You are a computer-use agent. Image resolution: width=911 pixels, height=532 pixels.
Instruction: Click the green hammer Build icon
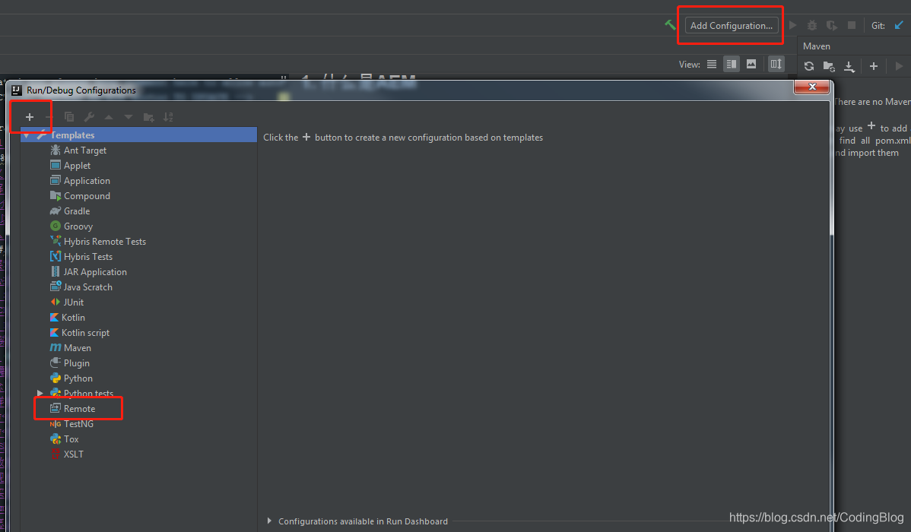click(671, 25)
